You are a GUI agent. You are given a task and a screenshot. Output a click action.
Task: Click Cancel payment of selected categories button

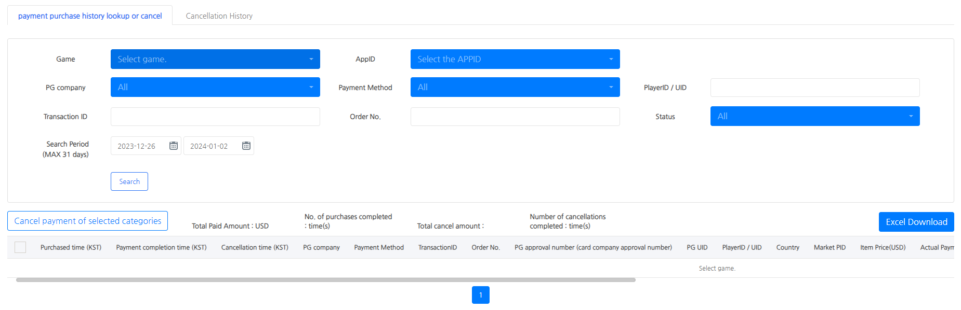(x=87, y=221)
